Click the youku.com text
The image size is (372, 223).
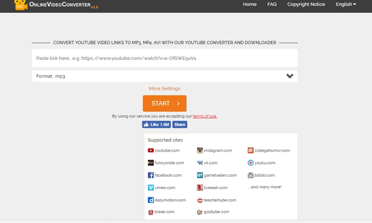coord(265,163)
